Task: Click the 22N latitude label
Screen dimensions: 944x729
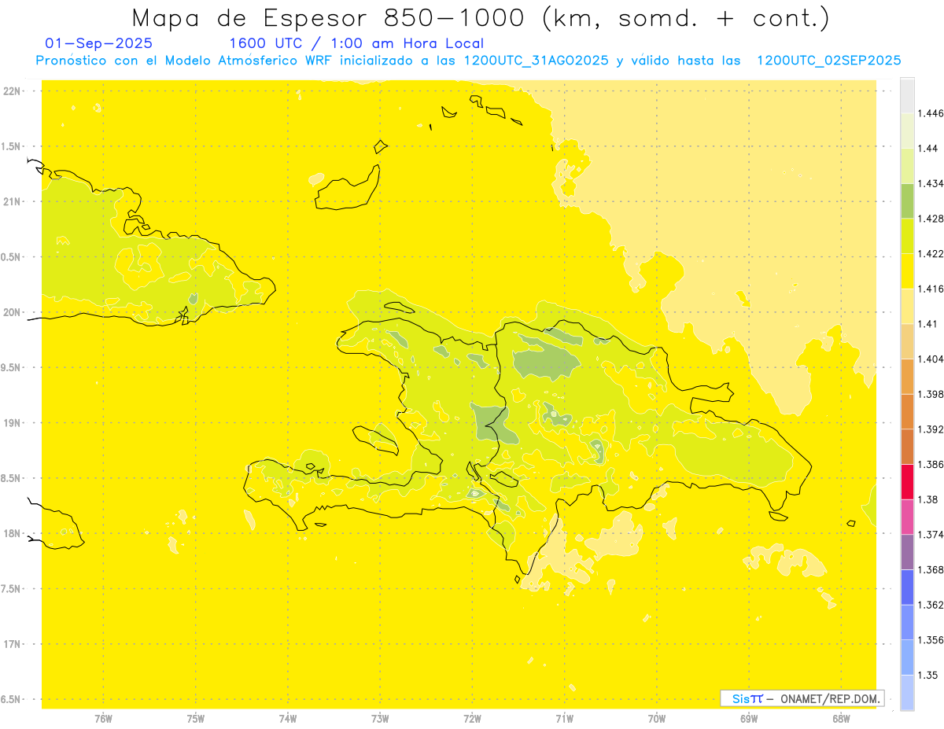Action: 12,90
